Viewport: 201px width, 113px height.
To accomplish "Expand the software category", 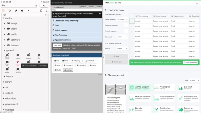I will [x=5, y=40].
